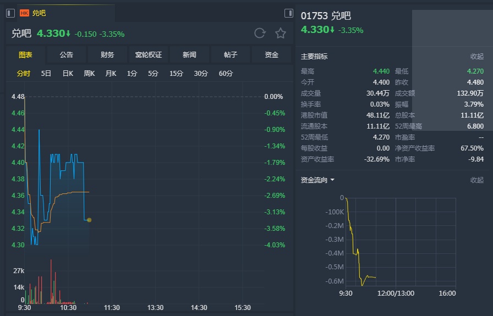Add 兑吧 to favorites with star icon
The height and width of the screenshot is (316, 493).
281,34
